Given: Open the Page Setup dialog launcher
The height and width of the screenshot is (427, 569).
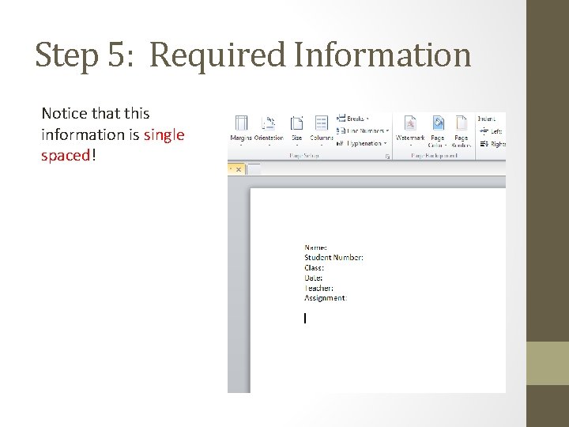Looking at the screenshot, I should 387,157.
